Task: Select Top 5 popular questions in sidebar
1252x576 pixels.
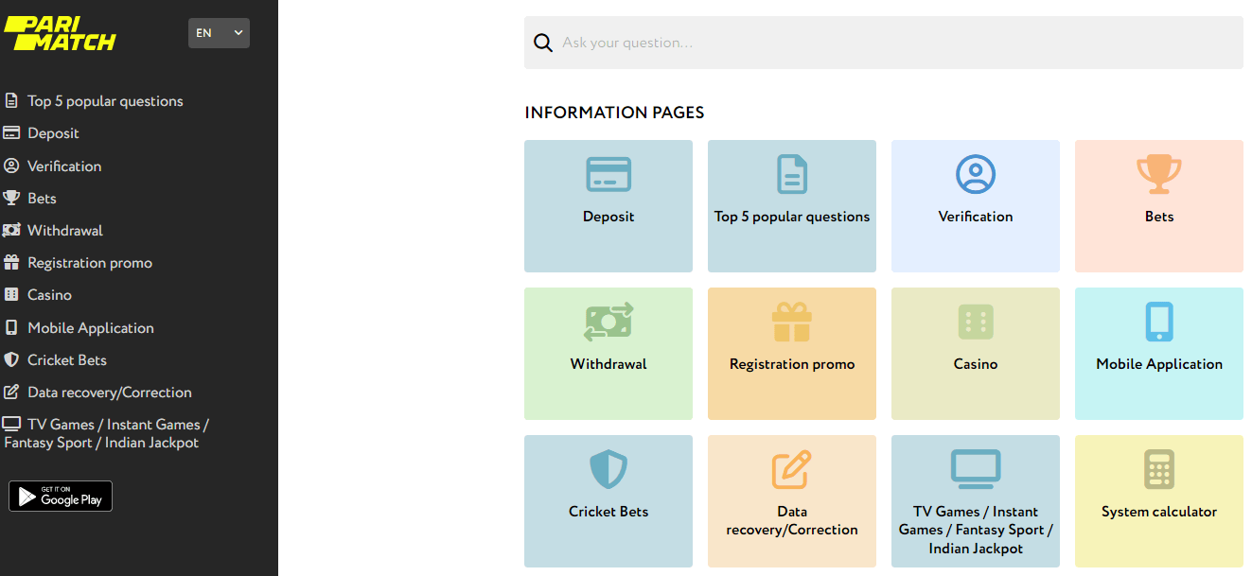Action: point(105,101)
